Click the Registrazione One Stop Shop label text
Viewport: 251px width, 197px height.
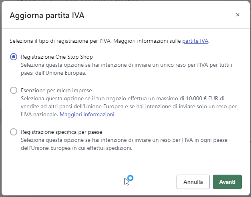(x=57, y=57)
